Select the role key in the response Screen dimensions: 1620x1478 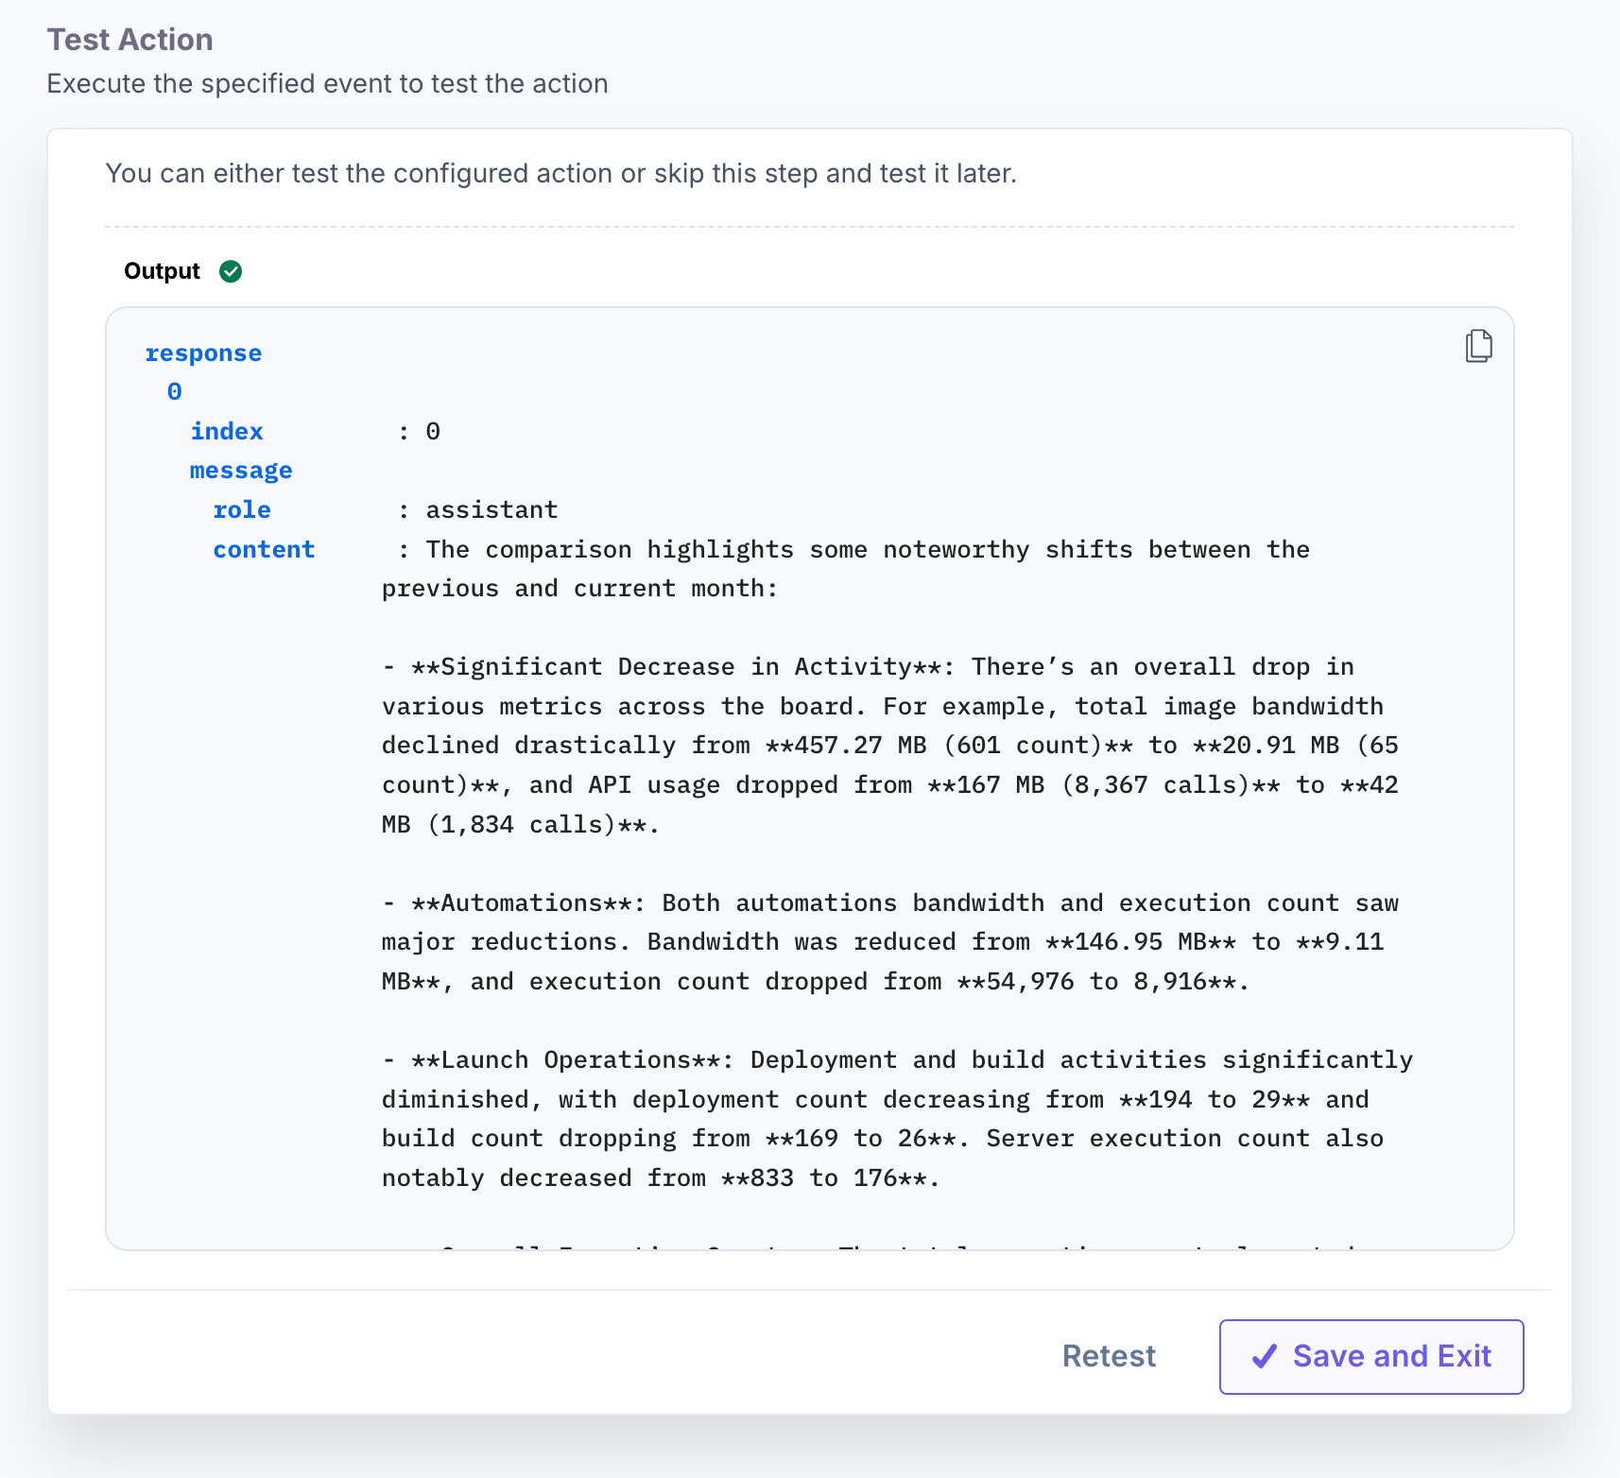click(242, 510)
